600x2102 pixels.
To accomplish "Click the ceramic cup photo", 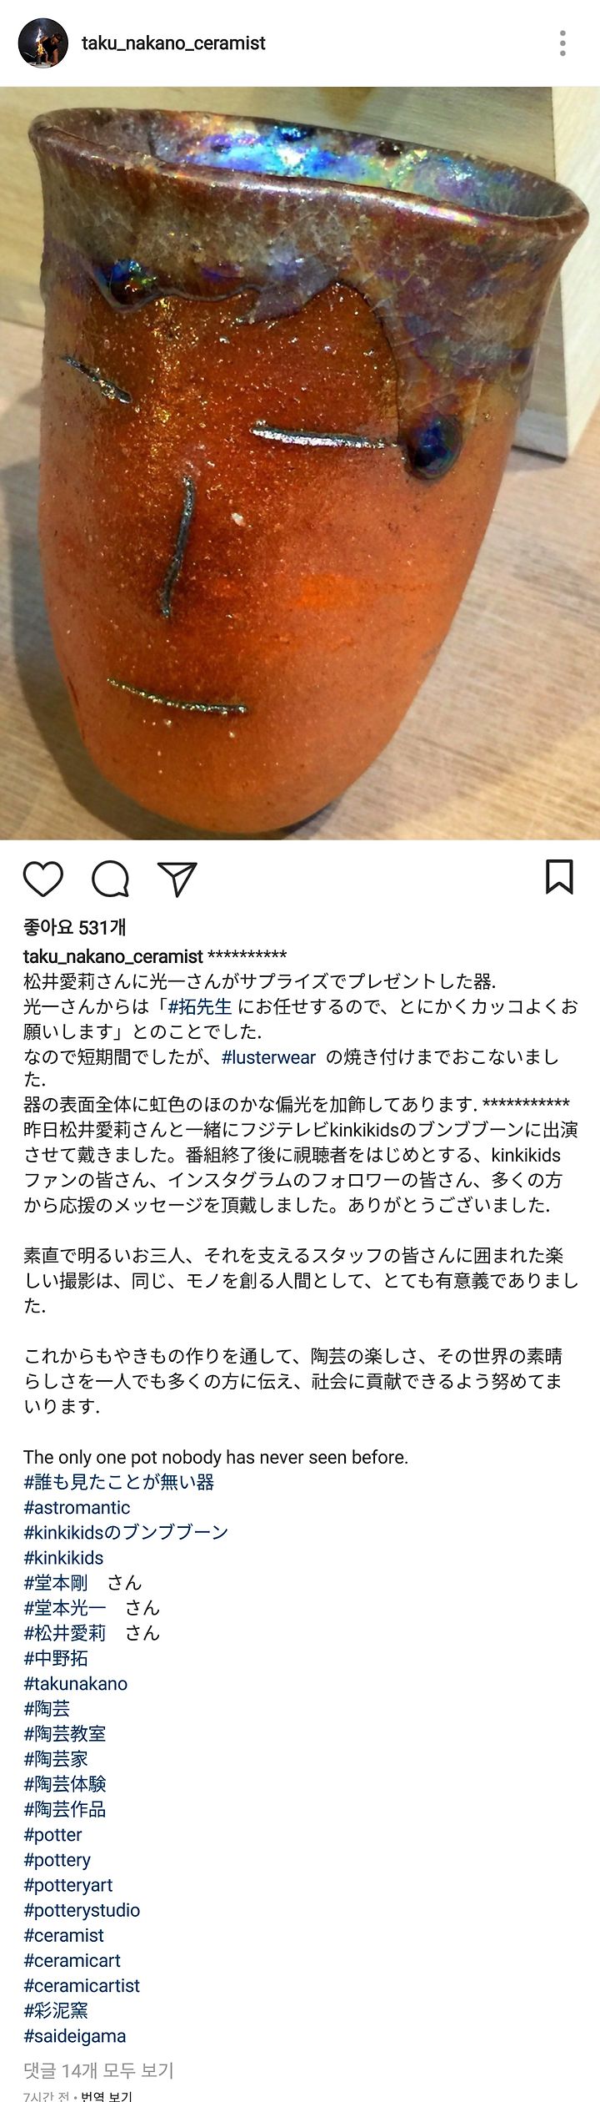I will [300, 463].
